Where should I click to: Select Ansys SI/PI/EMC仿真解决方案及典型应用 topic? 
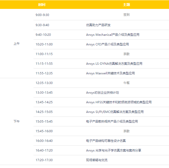[115, 112]
